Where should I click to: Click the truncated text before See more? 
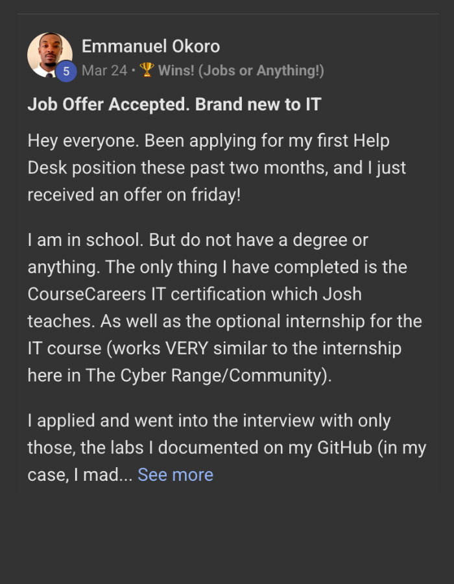(80, 474)
